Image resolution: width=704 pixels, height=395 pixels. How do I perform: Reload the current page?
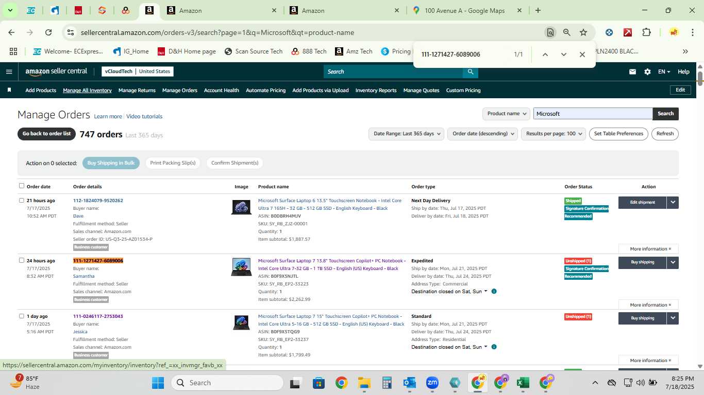(x=48, y=32)
